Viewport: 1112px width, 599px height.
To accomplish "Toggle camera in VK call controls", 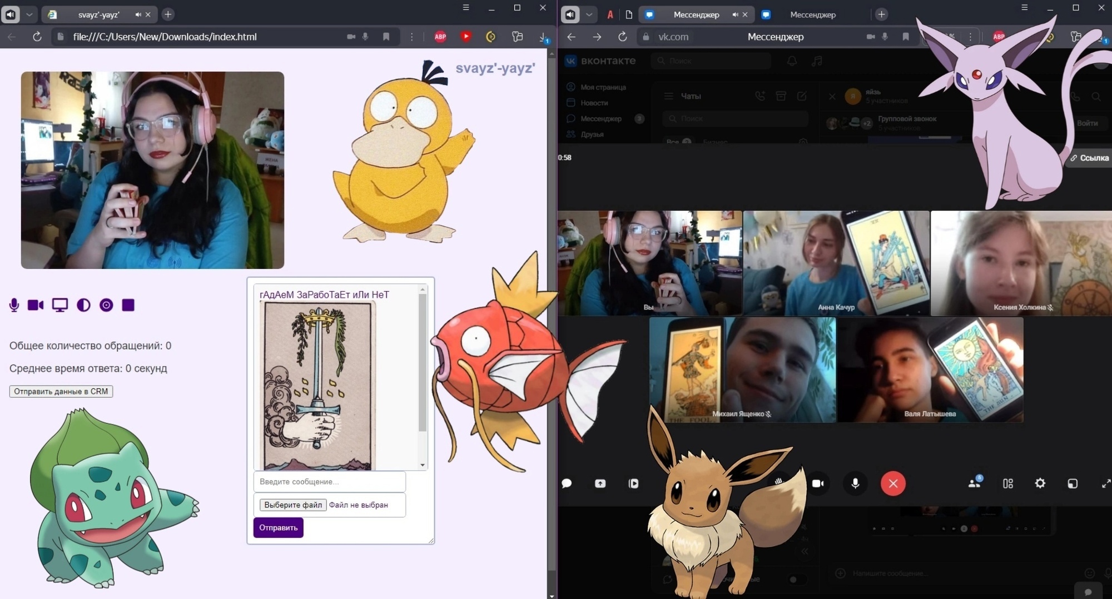I will (818, 483).
